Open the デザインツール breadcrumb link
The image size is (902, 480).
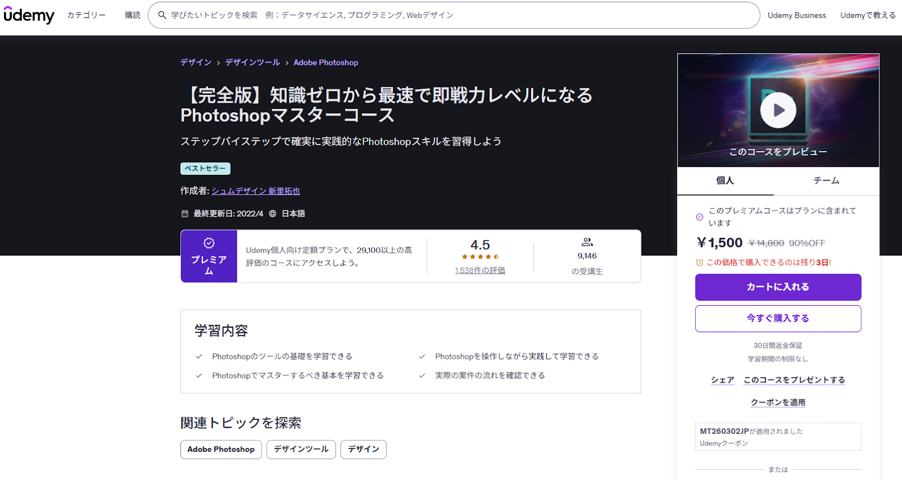coord(253,63)
